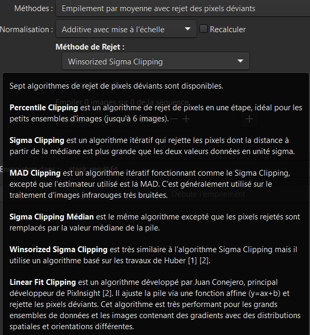Click the 'Enregistrer dans' label

click(x=30, y=169)
